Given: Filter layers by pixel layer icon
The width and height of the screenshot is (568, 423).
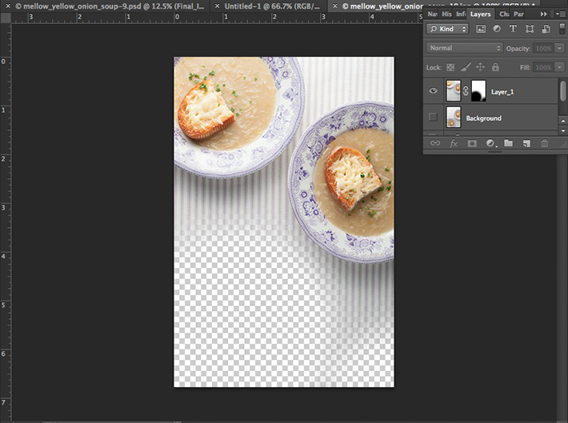Looking at the screenshot, I should click(x=481, y=29).
